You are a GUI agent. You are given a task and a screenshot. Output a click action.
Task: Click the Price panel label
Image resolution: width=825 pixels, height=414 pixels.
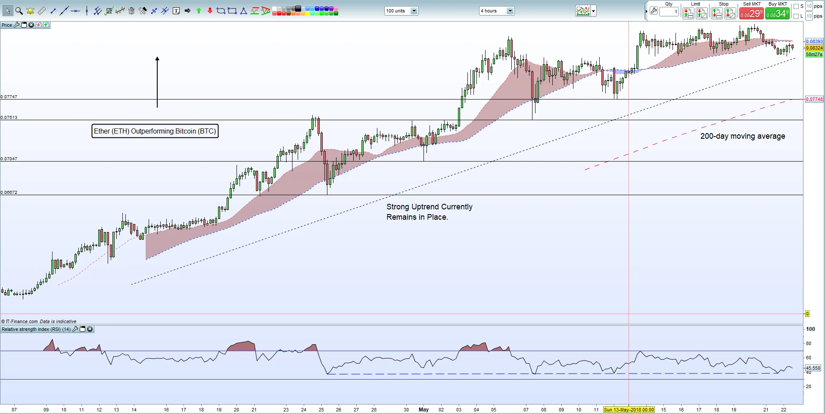pyautogui.click(x=7, y=25)
